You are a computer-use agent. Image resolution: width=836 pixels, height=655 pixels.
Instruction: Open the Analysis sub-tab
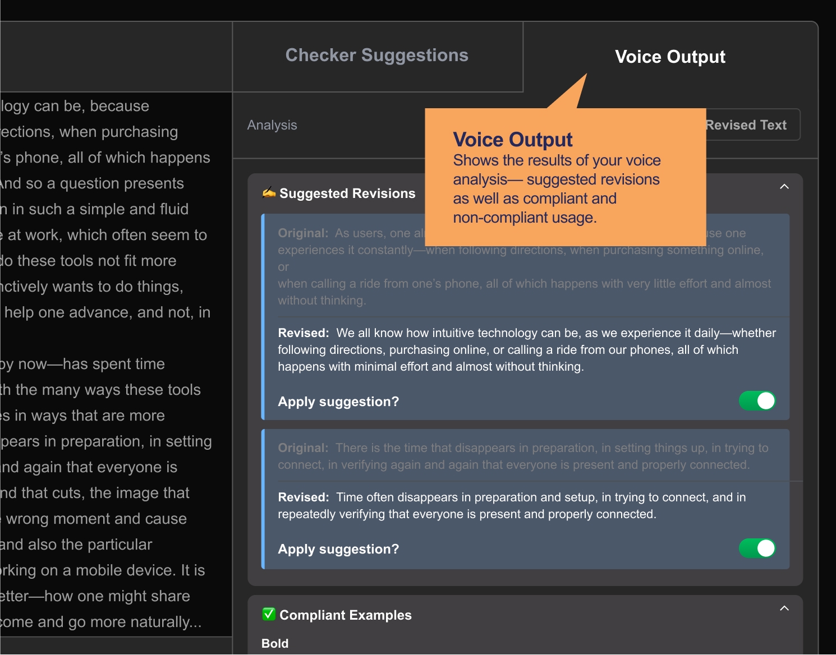[272, 125]
